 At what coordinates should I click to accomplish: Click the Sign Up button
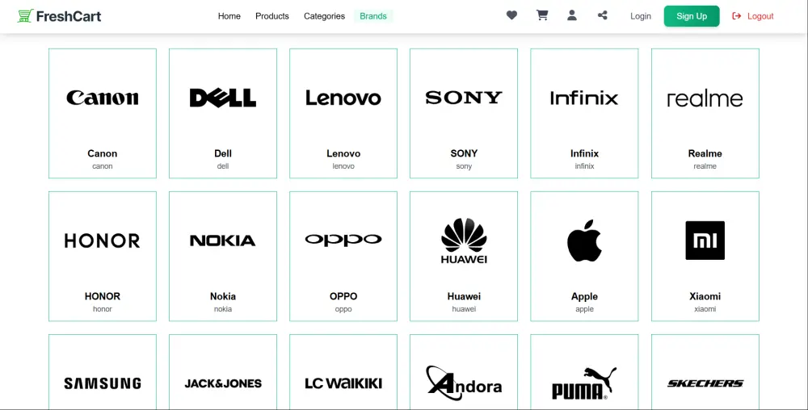pyautogui.click(x=692, y=16)
